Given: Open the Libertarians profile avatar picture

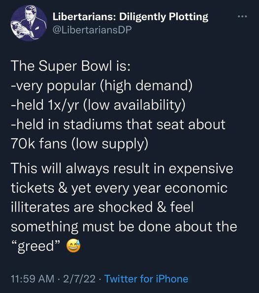Looking at the screenshot, I should coord(29,23).
